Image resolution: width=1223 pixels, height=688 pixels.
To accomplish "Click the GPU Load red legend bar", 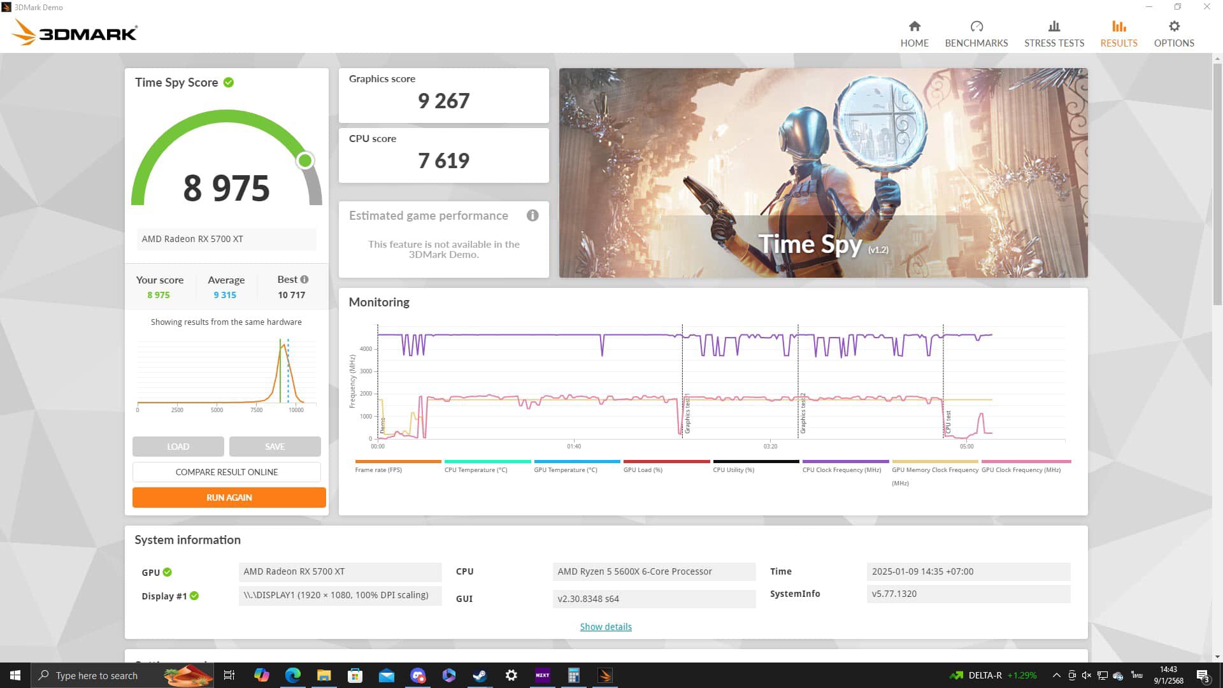I will pos(666,461).
